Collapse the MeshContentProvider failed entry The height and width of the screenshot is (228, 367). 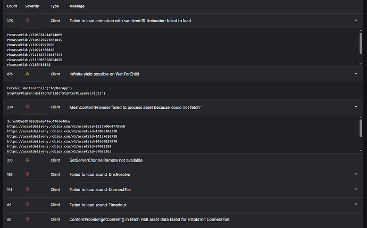click(356, 107)
